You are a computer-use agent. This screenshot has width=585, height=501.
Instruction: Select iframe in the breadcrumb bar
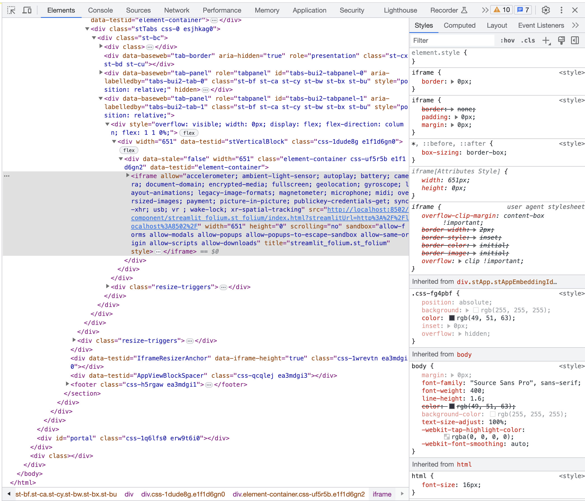(x=382, y=494)
